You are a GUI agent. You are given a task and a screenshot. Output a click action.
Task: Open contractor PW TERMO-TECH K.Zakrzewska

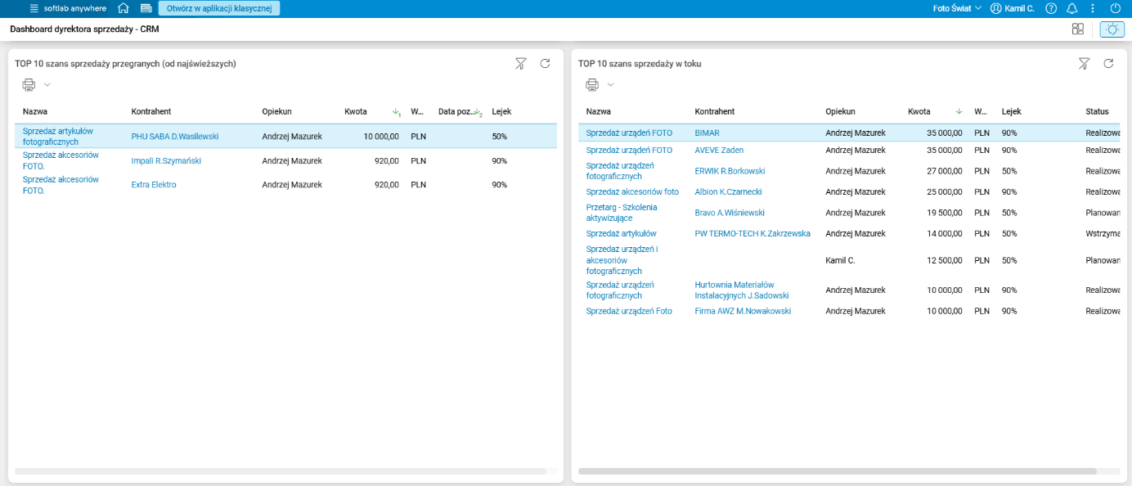pos(752,233)
